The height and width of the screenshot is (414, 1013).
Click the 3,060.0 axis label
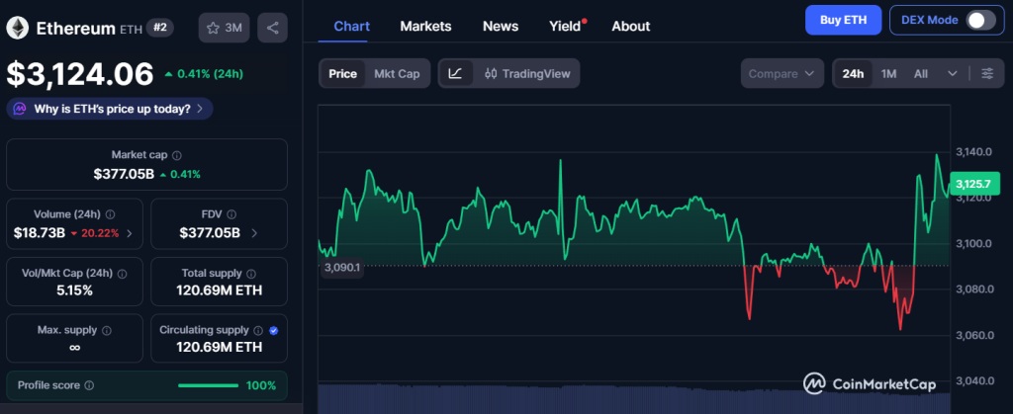point(973,335)
